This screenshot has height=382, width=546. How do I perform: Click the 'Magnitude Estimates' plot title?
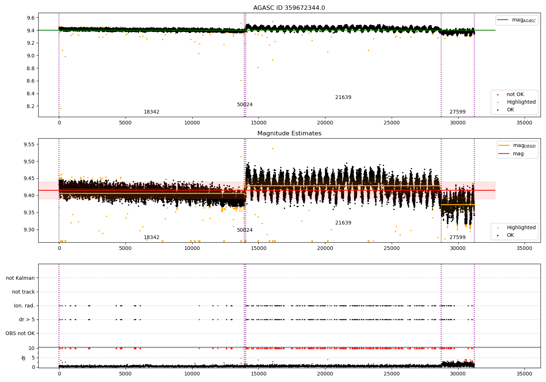[x=289, y=134]
